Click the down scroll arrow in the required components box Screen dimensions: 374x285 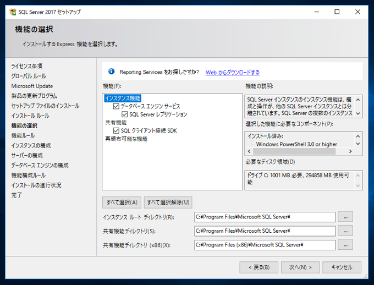[x=358, y=144]
